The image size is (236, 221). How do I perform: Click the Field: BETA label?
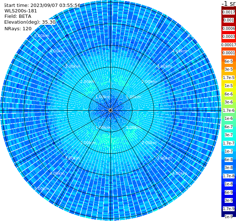(18, 16)
